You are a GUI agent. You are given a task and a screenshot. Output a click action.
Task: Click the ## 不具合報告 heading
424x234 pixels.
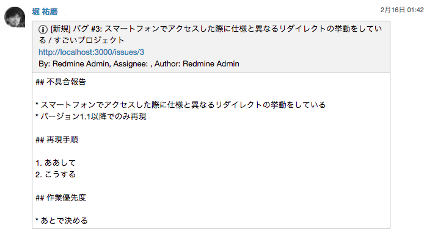tap(61, 82)
